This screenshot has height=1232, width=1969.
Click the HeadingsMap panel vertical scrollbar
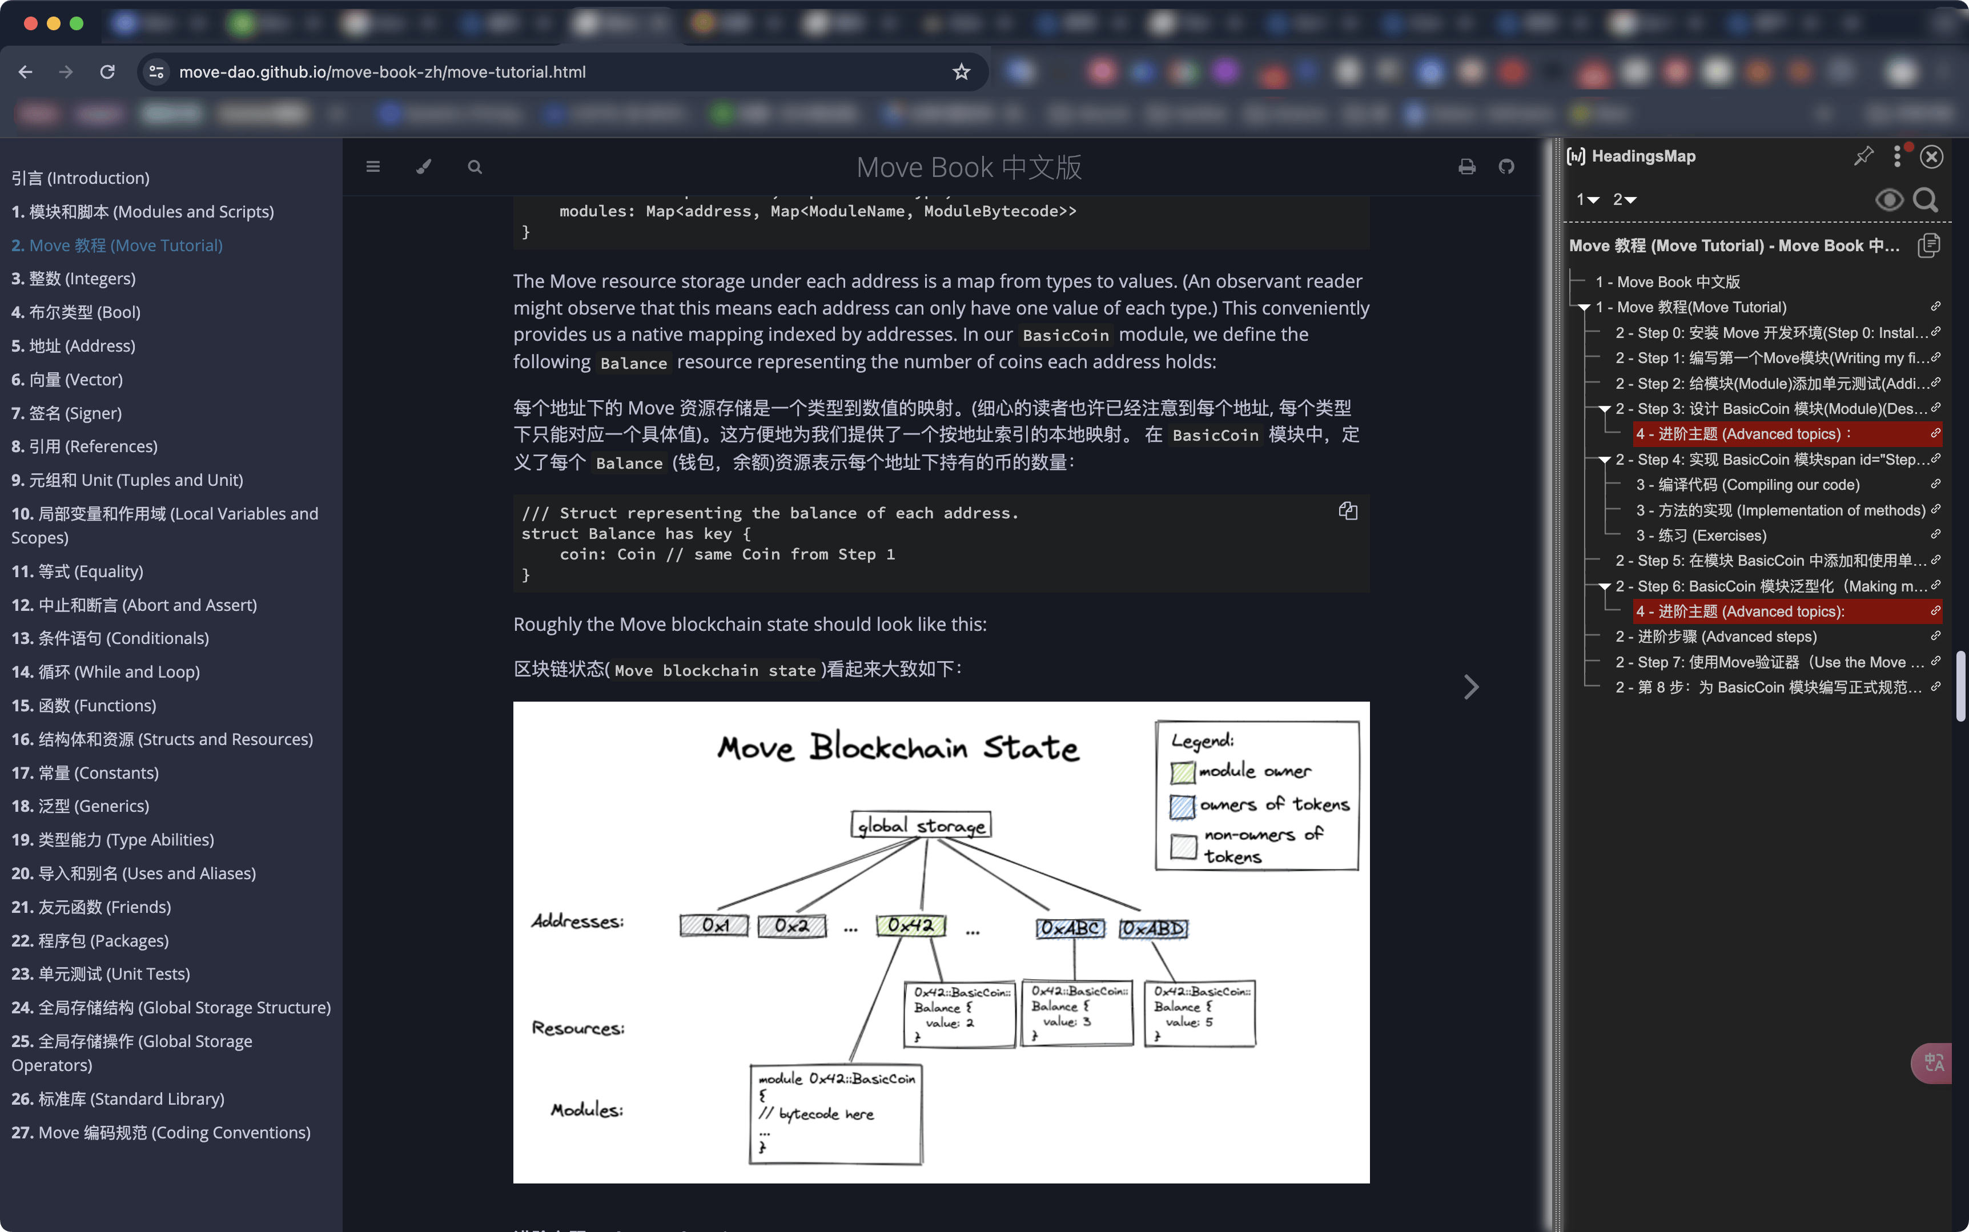point(1960,686)
